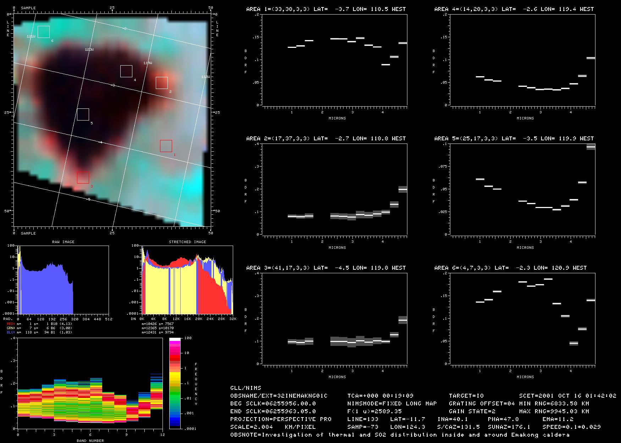Open the AREA 1 spectrum plot
The height and width of the screenshot is (443, 621).
click(x=335, y=60)
